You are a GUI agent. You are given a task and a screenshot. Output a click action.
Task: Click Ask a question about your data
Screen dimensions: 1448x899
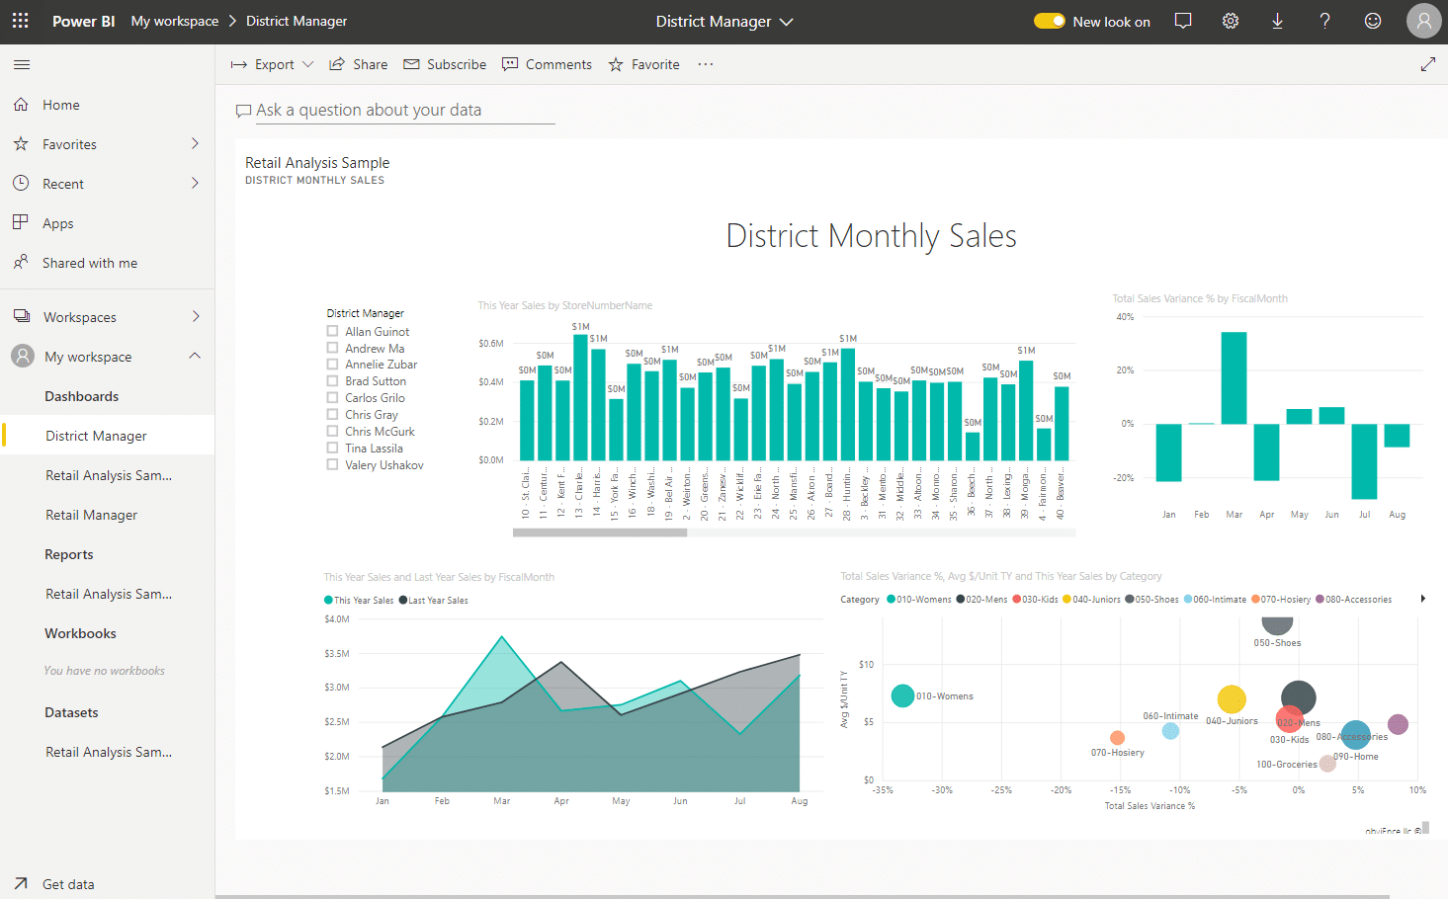coord(368,110)
